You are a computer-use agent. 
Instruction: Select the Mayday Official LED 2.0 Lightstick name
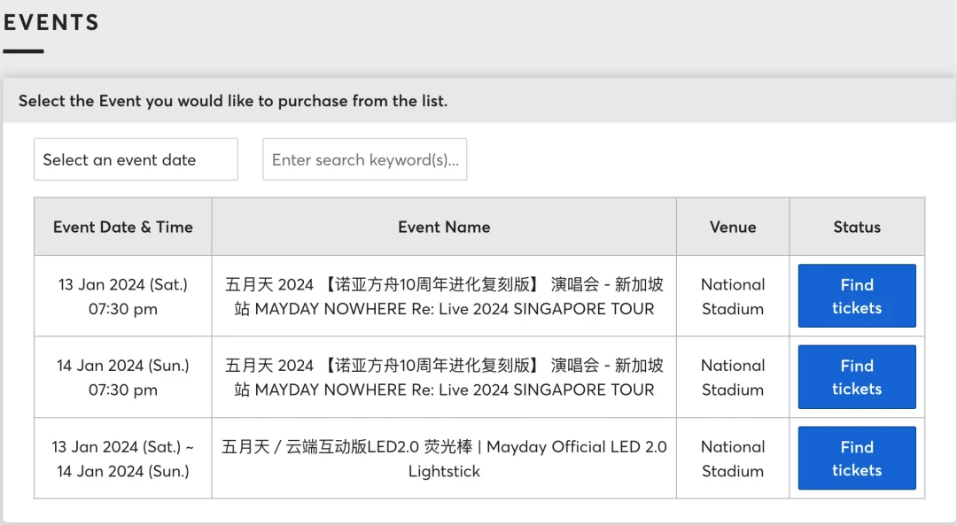[x=444, y=459]
